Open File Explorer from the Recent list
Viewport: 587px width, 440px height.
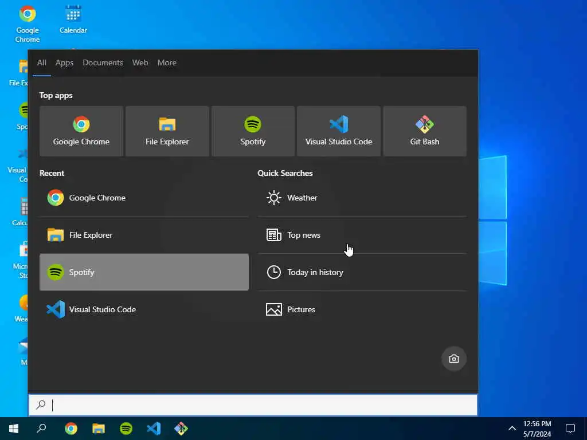pyautogui.click(x=144, y=235)
